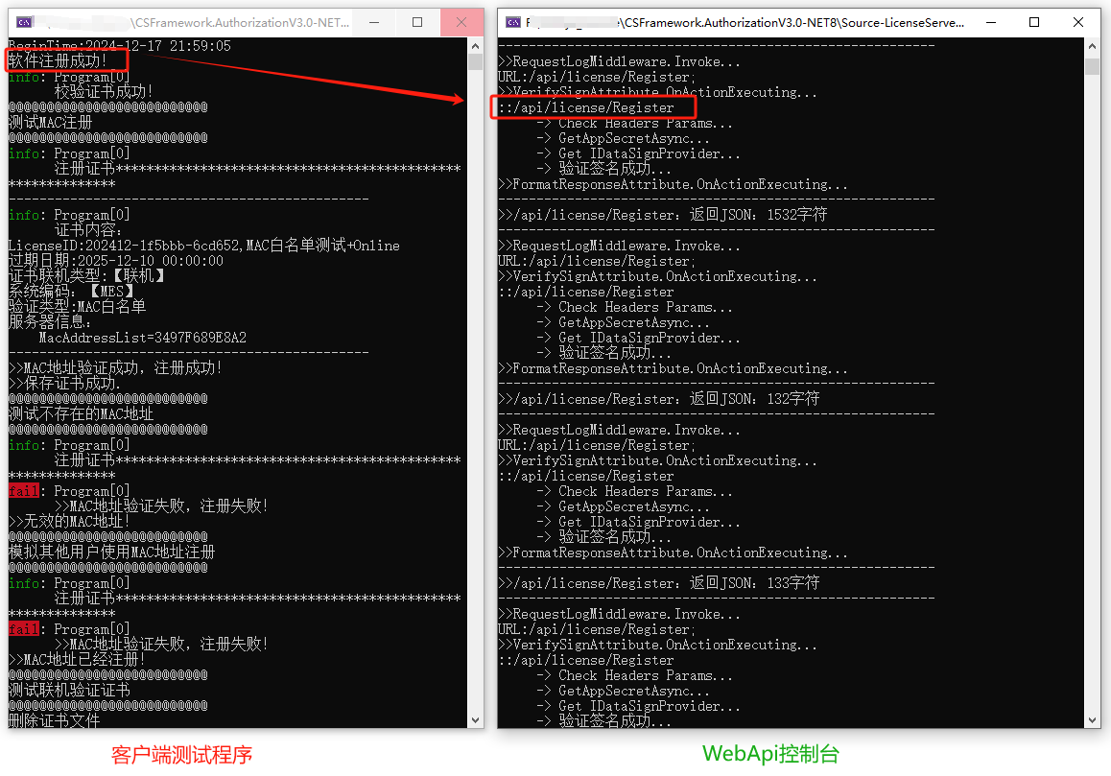Maximize the client test console window
1111x776 pixels.
[x=417, y=22]
